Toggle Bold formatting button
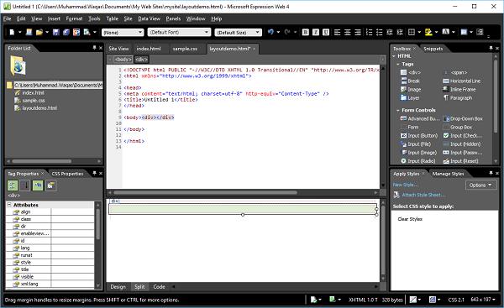The width and height of the screenshot is (504, 308). 306,32
